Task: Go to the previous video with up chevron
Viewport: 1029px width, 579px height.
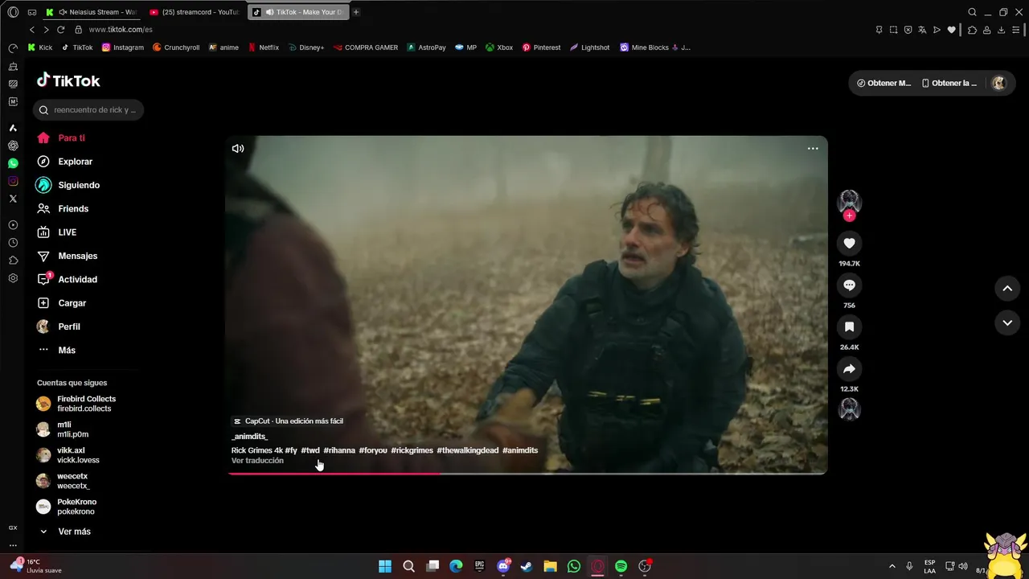Action: pyautogui.click(x=1007, y=288)
